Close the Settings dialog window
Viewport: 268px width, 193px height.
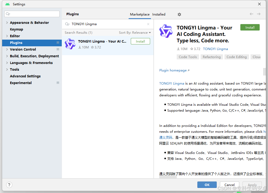(259, 4)
